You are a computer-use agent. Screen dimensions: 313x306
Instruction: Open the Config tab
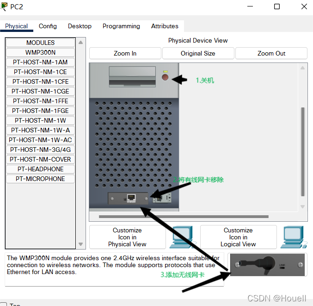coord(48,26)
